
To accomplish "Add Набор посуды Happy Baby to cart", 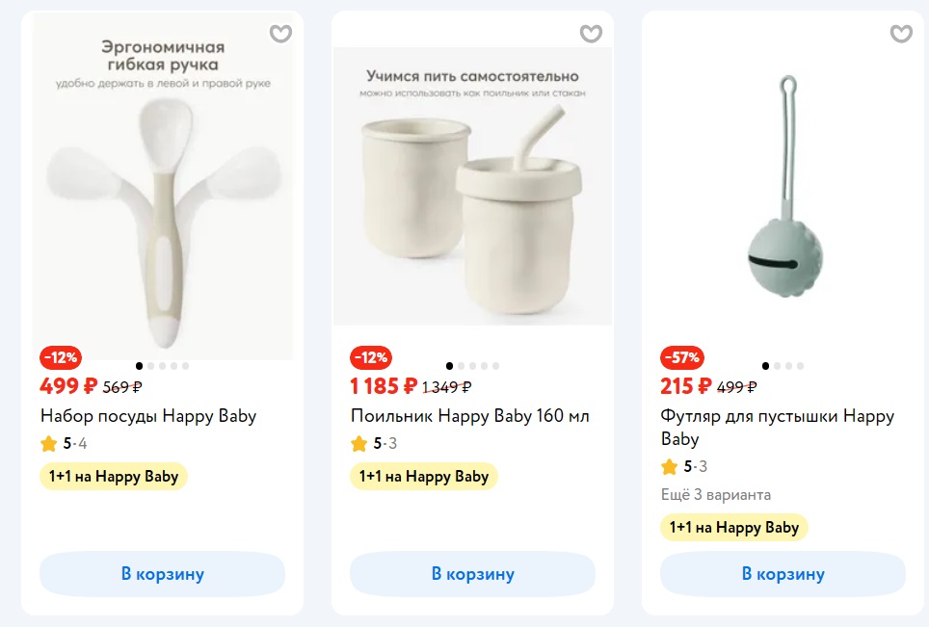I will pos(162,574).
